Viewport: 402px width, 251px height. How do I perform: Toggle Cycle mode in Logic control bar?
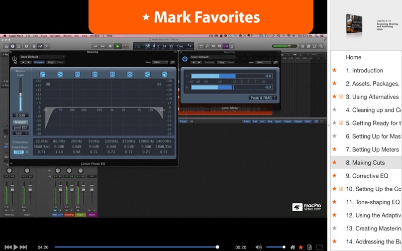[x=201, y=46]
